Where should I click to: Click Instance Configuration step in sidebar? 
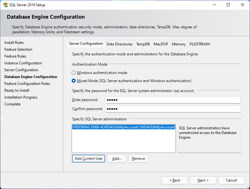(23, 63)
